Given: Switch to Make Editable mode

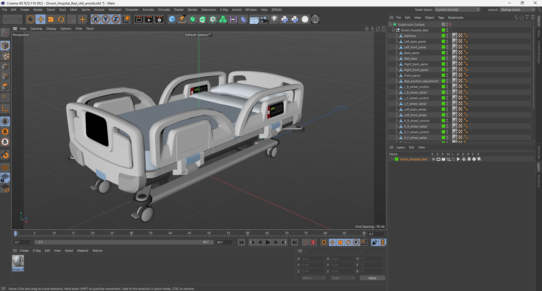Looking at the screenshot, I should (5, 33).
